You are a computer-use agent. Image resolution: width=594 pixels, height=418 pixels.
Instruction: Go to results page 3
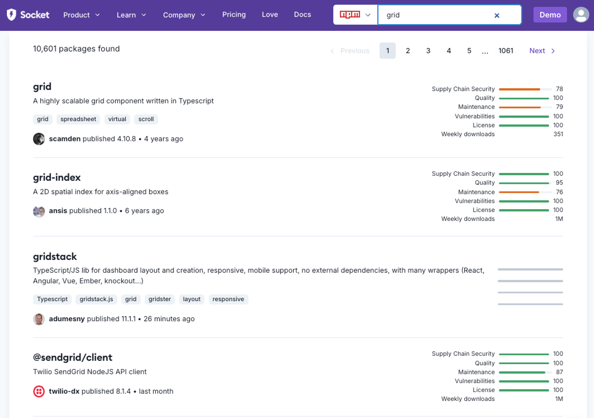click(x=428, y=51)
